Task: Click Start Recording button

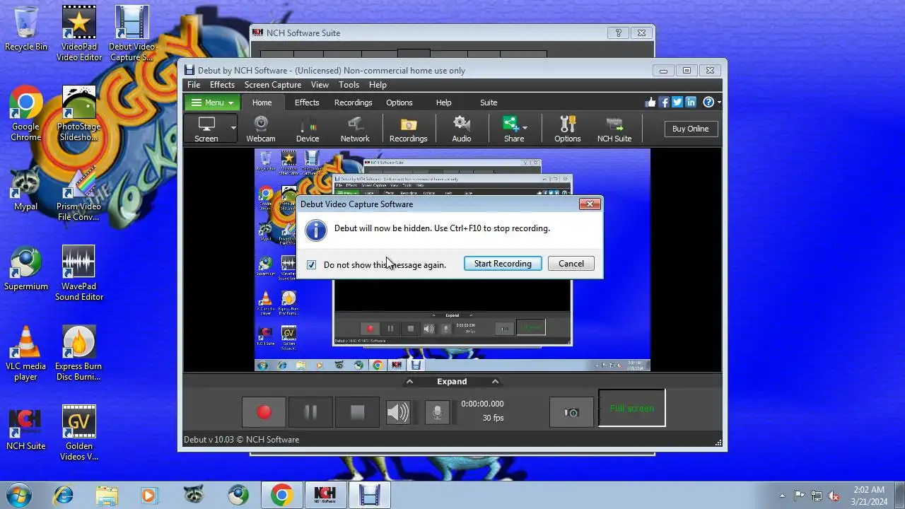Action: click(x=503, y=264)
